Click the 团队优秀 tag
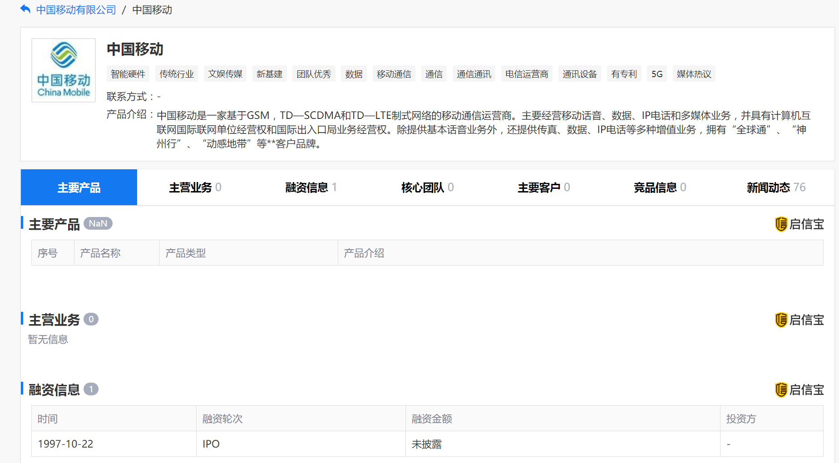The height and width of the screenshot is (463, 839). point(314,74)
